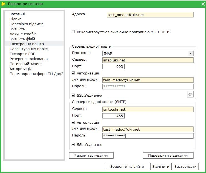The height and width of the screenshot is (173, 206).
Task: Click the Адреса email input field
Action: pos(150,15)
